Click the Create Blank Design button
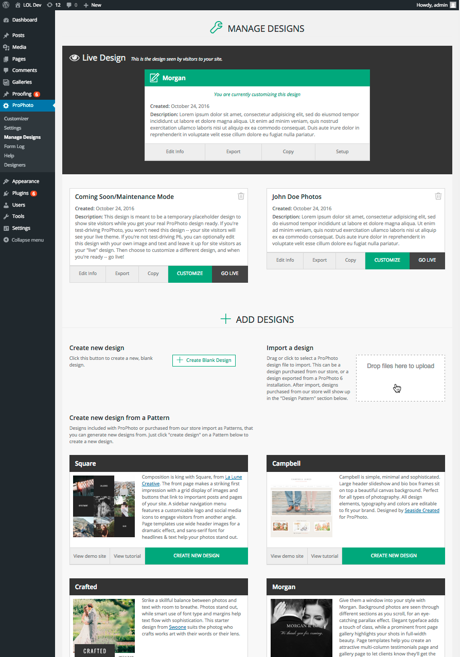 point(204,360)
